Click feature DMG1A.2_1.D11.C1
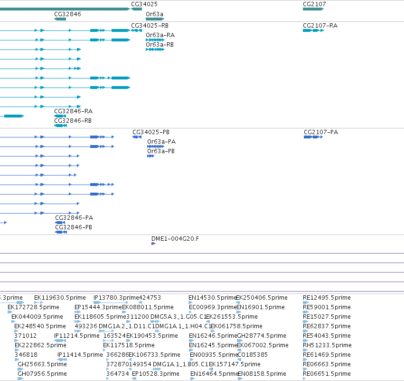Screen dimensions: 404x381 127,326
